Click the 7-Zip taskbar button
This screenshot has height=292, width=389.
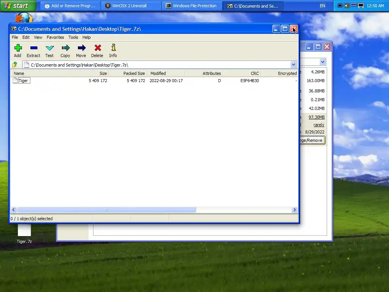253,6
